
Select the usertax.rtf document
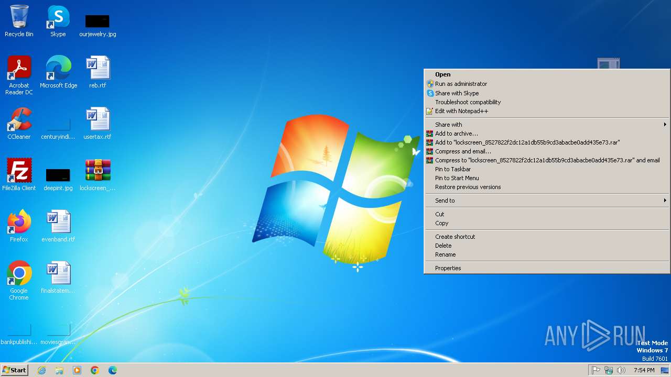point(98,124)
